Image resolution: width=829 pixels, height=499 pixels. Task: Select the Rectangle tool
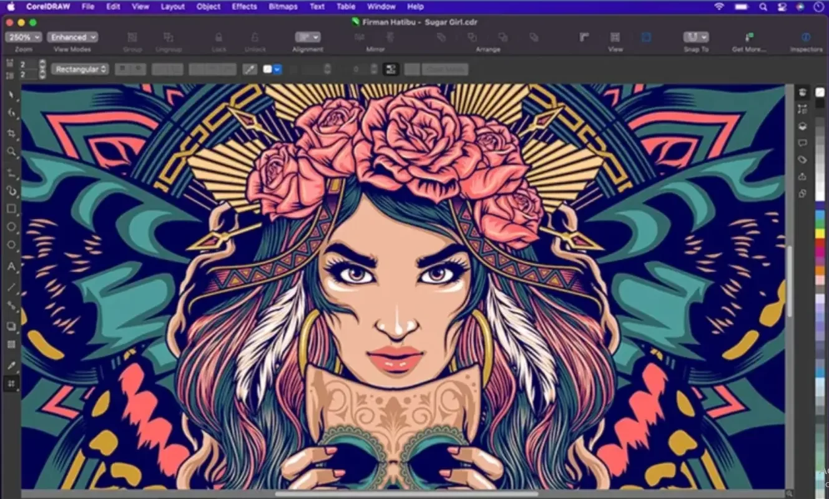pos(11,209)
